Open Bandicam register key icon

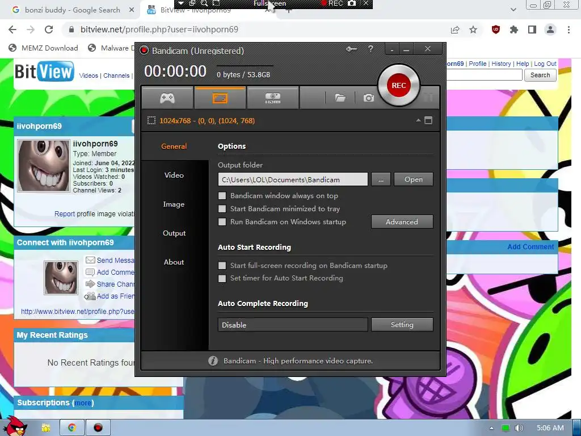[x=351, y=49]
